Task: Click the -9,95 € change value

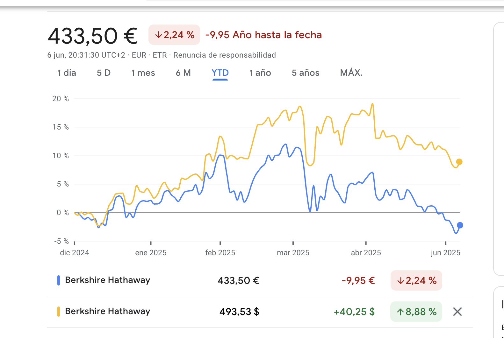Action: [x=358, y=280]
